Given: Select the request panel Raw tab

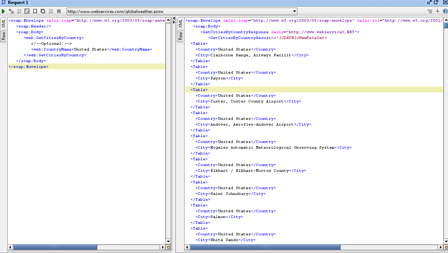Looking at the screenshot, I should coord(4,36).
